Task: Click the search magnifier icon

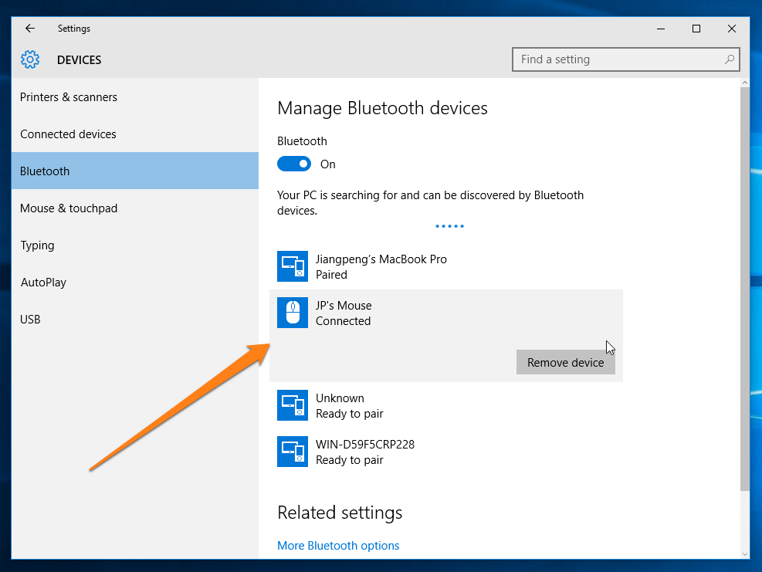Action: click(x=729, y=59)
